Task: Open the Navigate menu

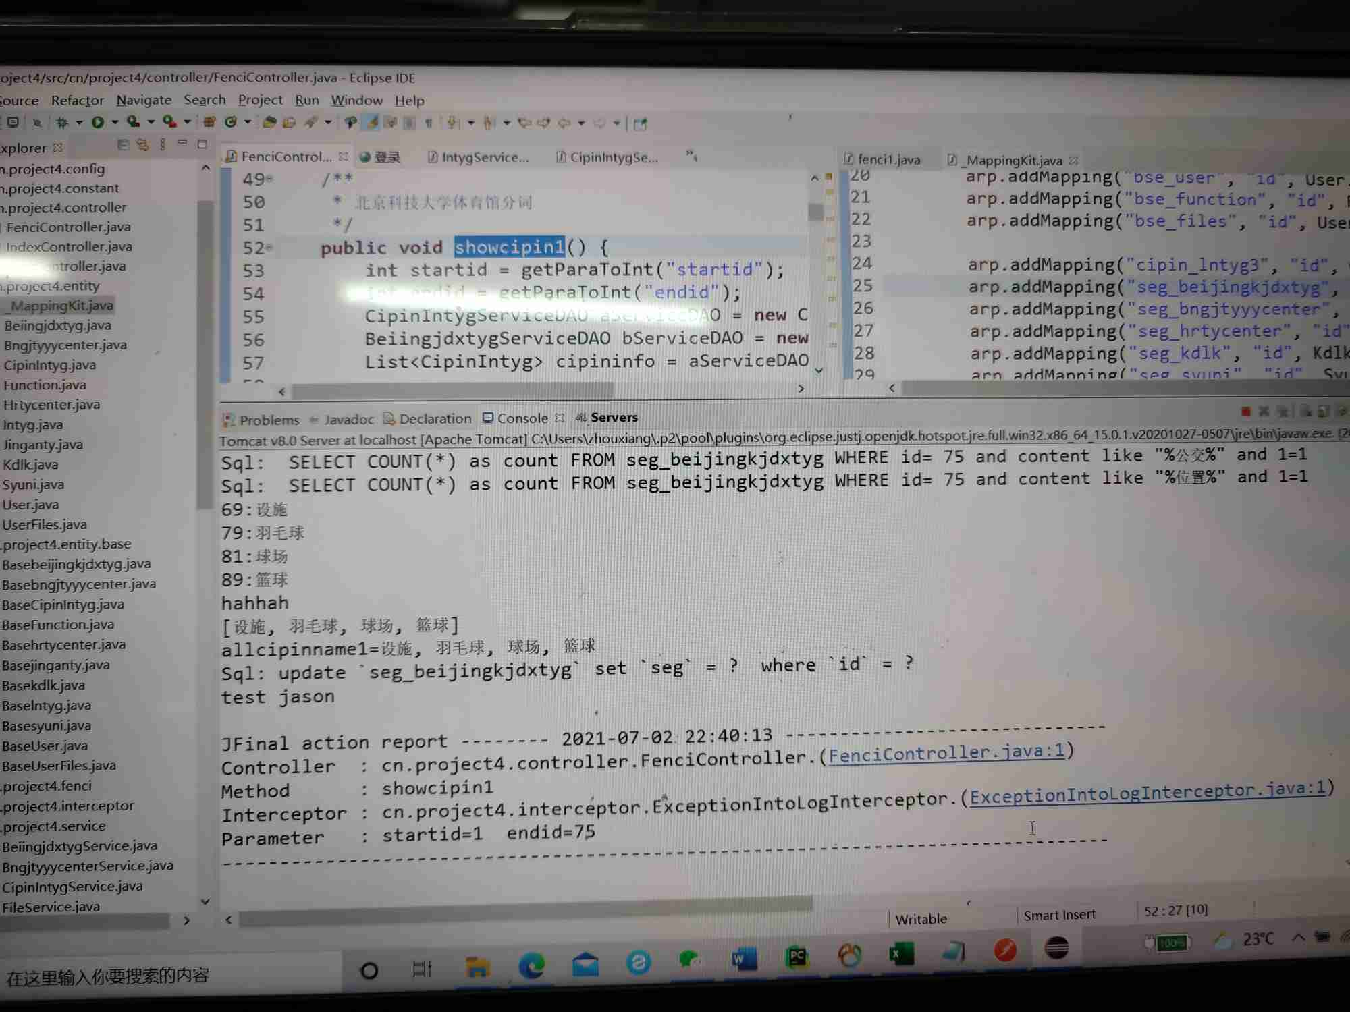Action: point(143,100)
